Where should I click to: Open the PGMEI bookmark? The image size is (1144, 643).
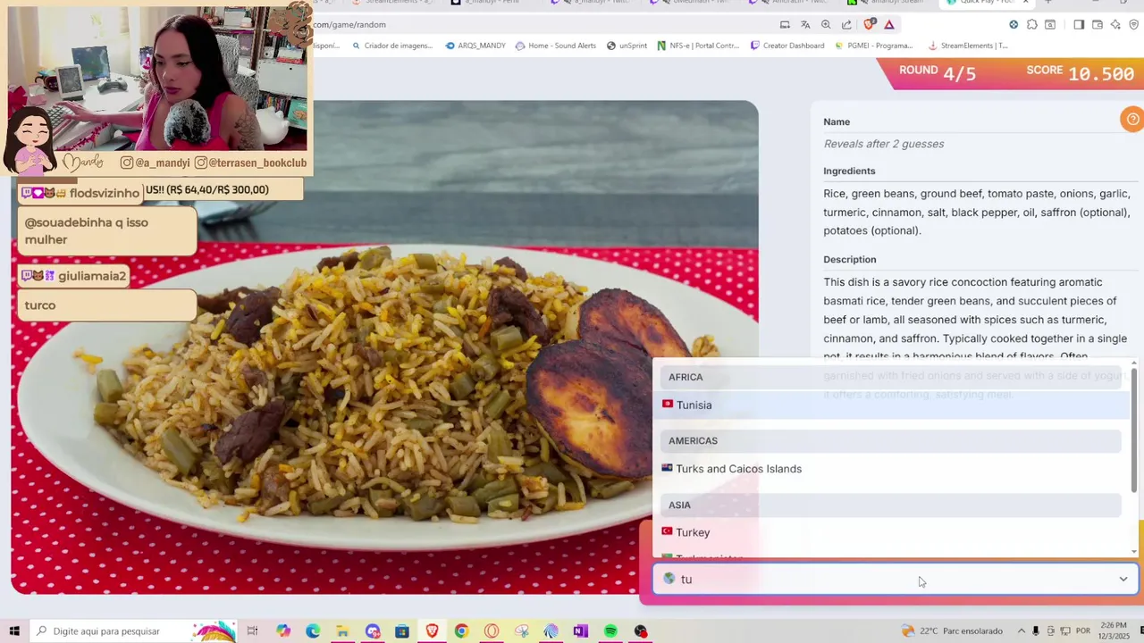pyautogui.click(x=873, y=46)
